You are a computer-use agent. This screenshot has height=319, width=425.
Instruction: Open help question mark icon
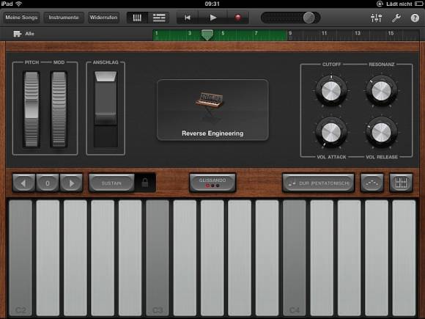tap(415, 18)
